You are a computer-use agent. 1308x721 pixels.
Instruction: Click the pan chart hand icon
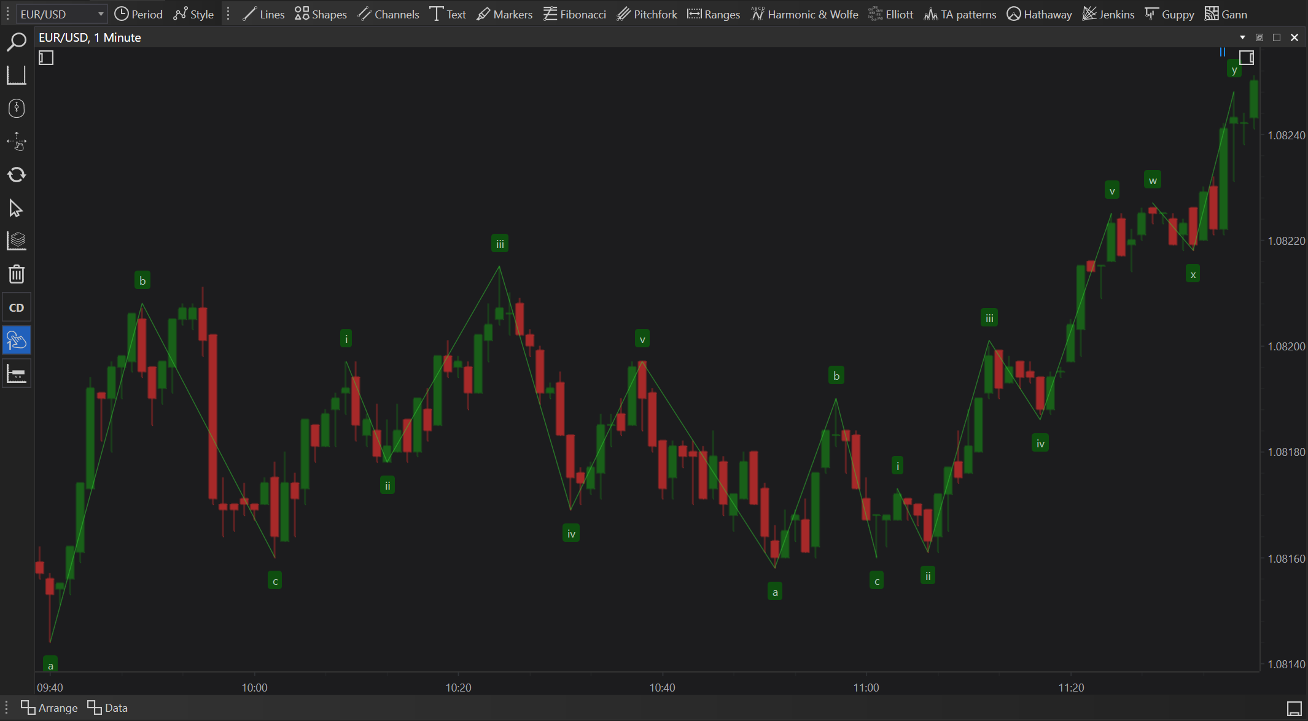pyautogui.click(x=17, y=142)
